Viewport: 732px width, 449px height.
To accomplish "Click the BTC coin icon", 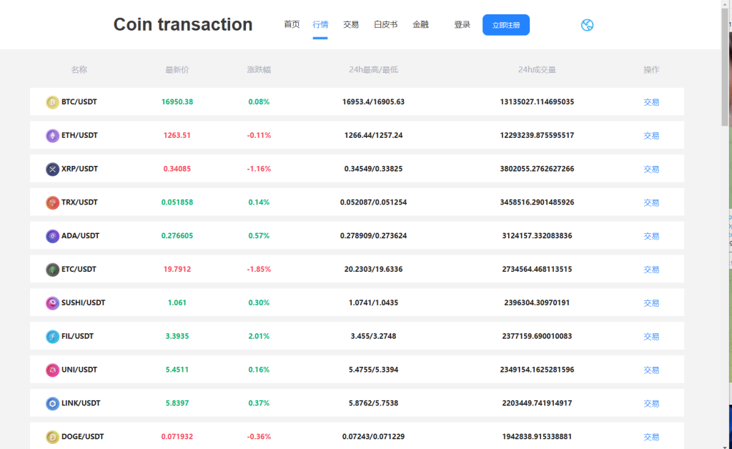I will [x=52, y=102].
